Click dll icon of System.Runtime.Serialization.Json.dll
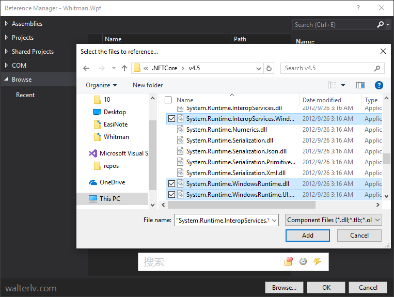This screenshot has height=297, width=394. pos(180,151)
